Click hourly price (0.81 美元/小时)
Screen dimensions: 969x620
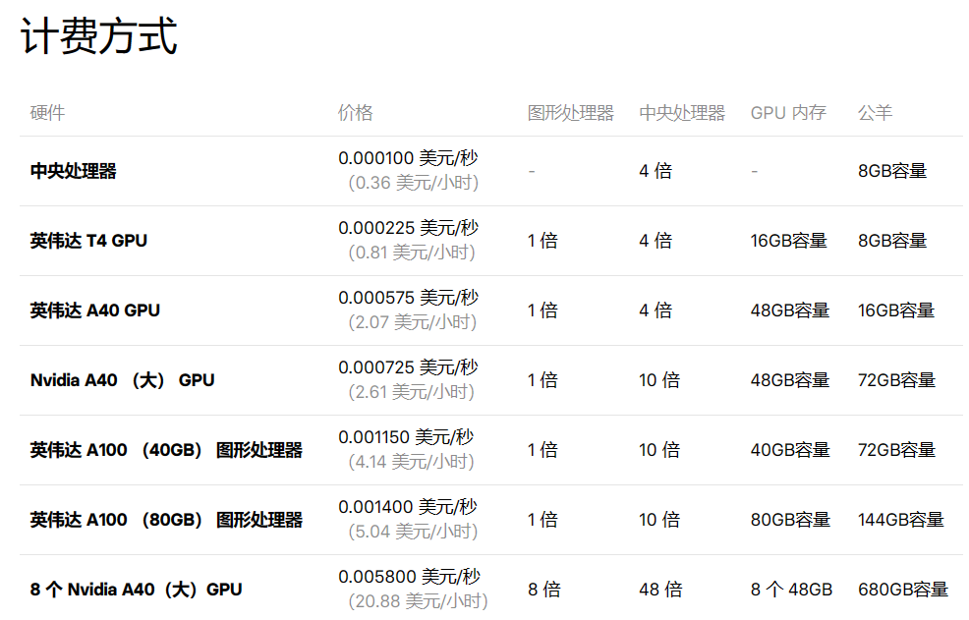point(412,253)
